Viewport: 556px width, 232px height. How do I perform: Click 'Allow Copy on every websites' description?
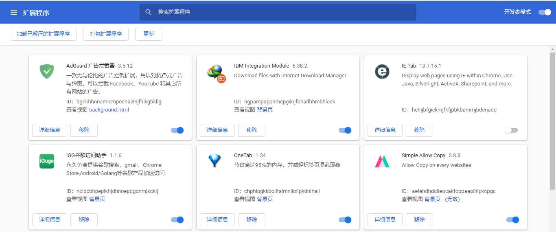(x=436, y=165)
